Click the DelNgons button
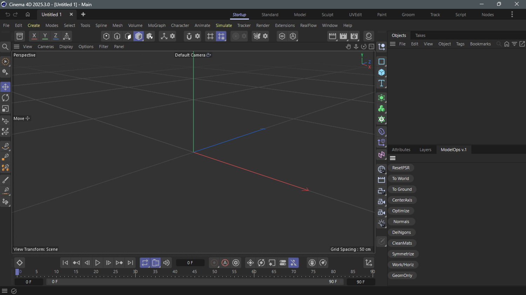This screenshot has width=526, height=295. click(x=402, y=232)
